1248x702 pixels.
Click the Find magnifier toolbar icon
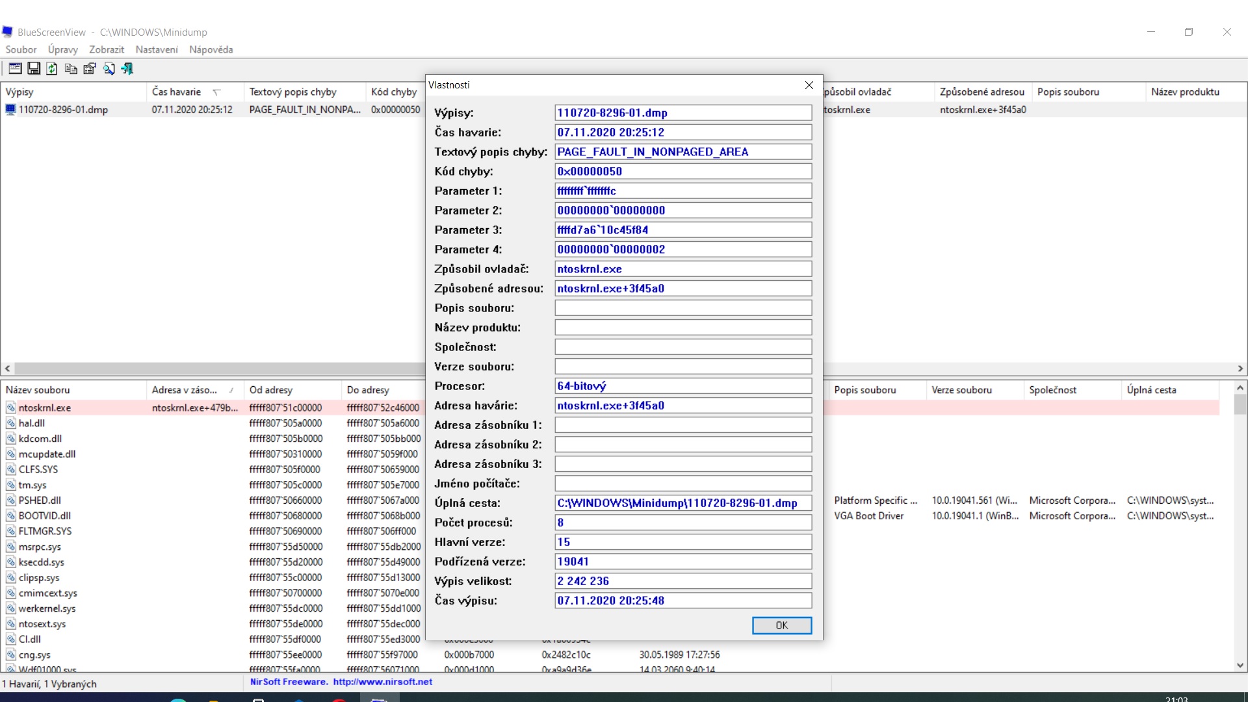click(x=109, y=69)
